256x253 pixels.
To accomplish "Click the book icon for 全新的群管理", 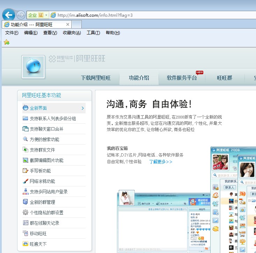I will (25, 202).
